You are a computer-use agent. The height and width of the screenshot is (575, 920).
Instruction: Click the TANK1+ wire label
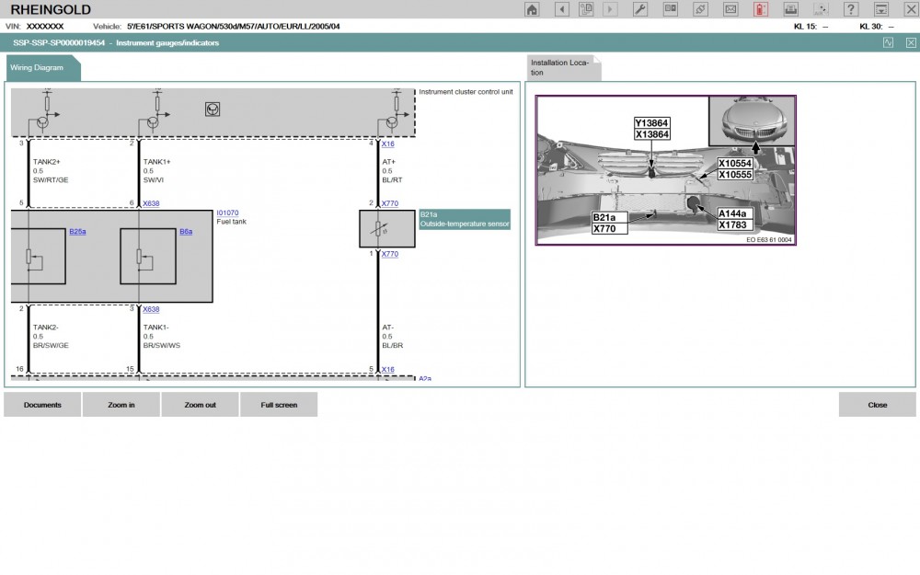156,162
